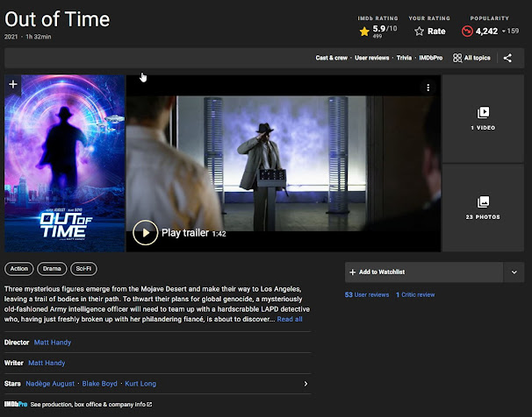The height and width of the screenshot is (417, 532).
Task: Click the Stars label
Action: (x=12, y=384)
